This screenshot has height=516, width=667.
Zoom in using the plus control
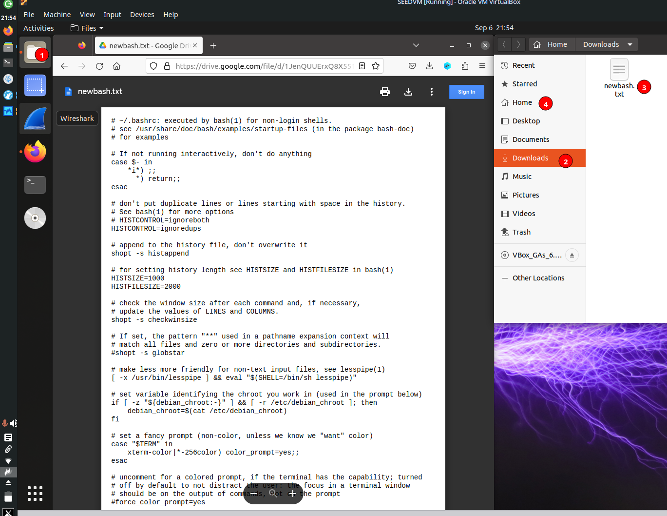pos(292,494)
